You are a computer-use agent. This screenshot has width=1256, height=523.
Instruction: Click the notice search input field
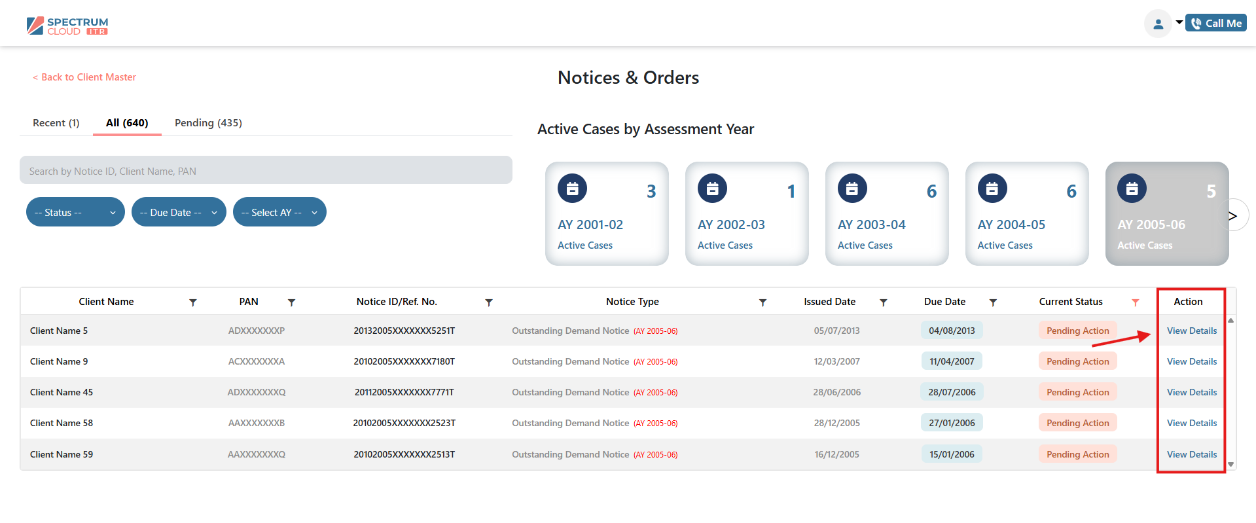266,171
